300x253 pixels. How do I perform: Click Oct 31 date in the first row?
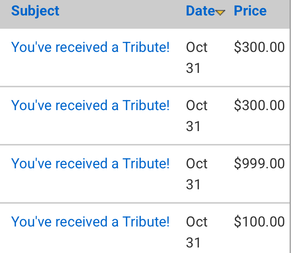(197, 57)
